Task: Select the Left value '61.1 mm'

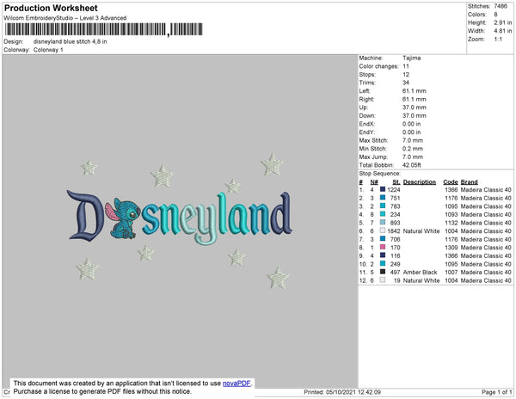Action: coord(414,91)
